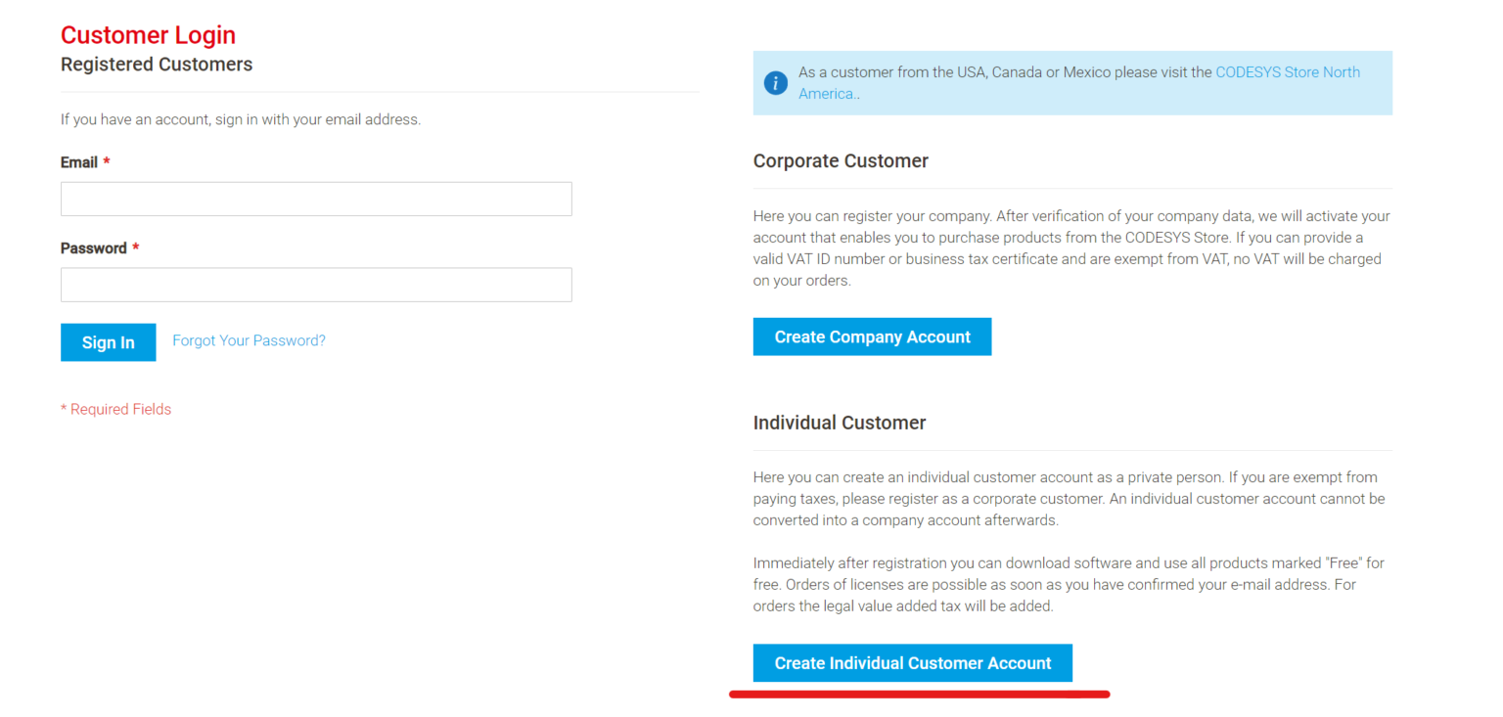Click the red "* Required Fields" note
This screenshot has width=1503, height=717.
[x=115, y=409]
